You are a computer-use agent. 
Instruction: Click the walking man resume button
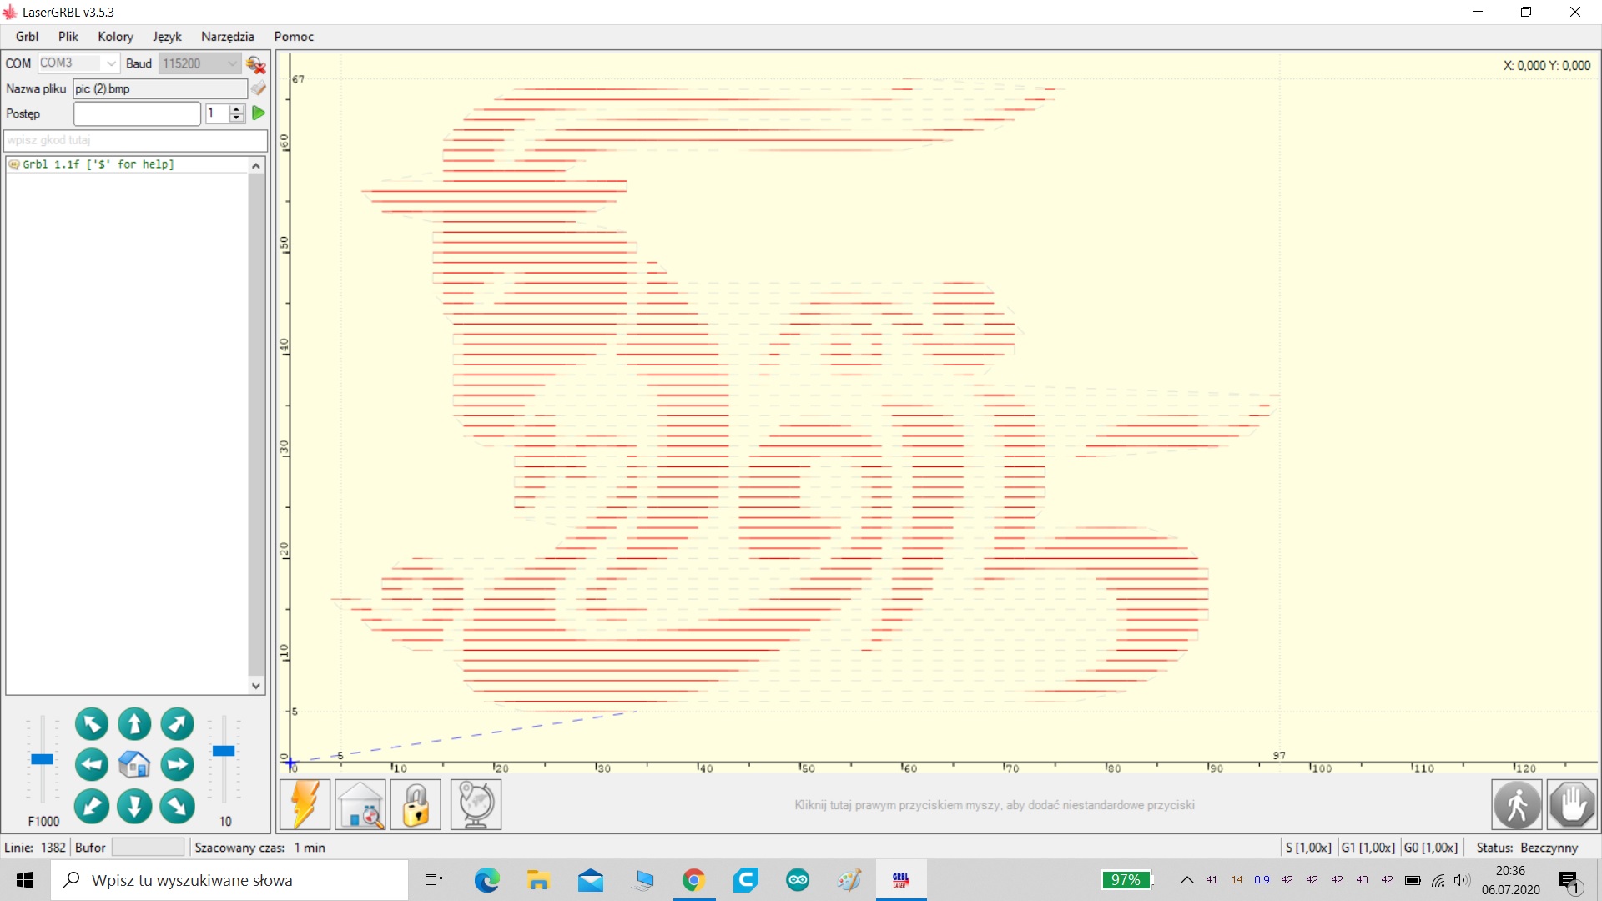(1517, 804)
